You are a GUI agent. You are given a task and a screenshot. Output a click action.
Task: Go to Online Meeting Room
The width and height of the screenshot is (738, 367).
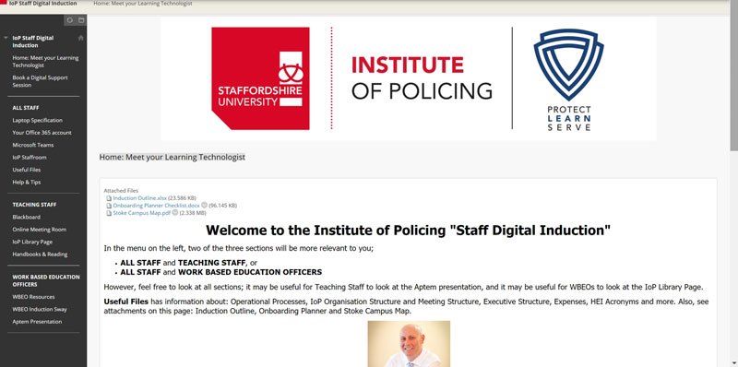(39, 230)
